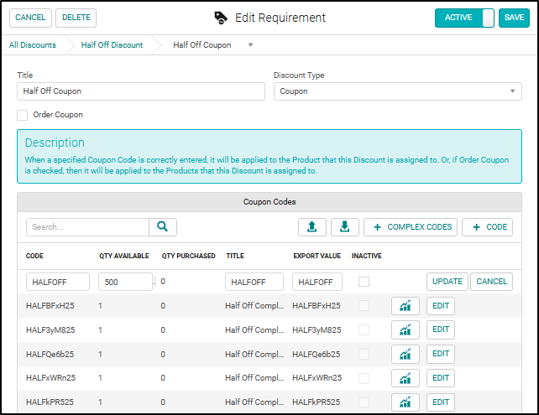Focus the coupon codes search box
Screen dimensions: 539x415
(x=87, y=227)
